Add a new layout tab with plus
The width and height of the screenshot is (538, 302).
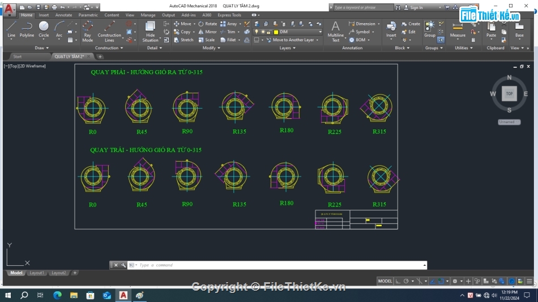[x=75, y=273]
